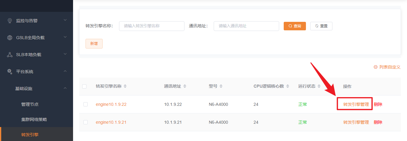Sort by CPU逻辑核心数 column arrows
Viewport: 407px width, 141px height.
coord(288,86)
